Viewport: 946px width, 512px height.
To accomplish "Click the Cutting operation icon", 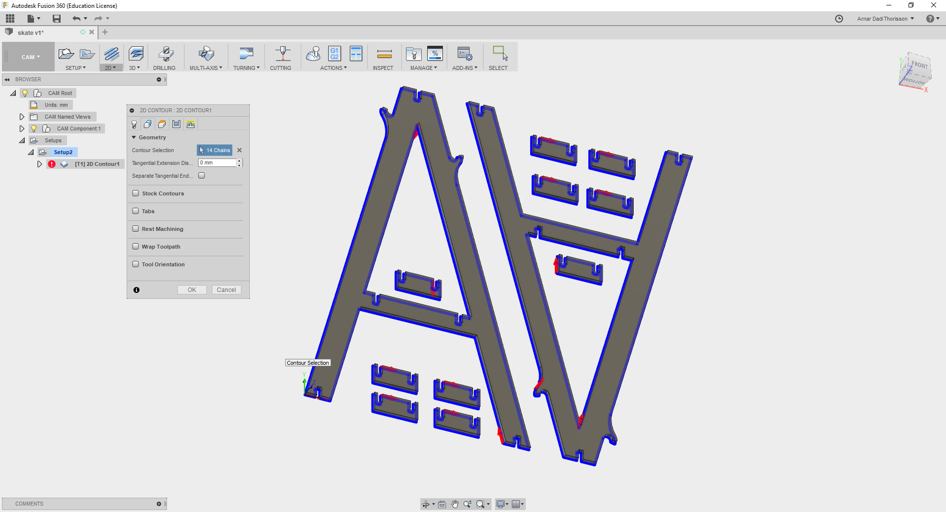I will (283, 54).
